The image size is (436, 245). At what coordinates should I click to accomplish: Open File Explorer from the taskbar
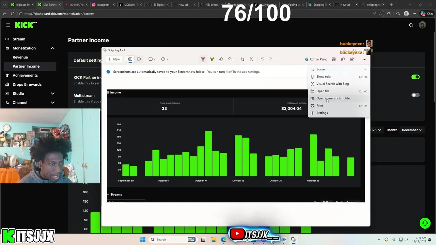[x=213, y=240]
